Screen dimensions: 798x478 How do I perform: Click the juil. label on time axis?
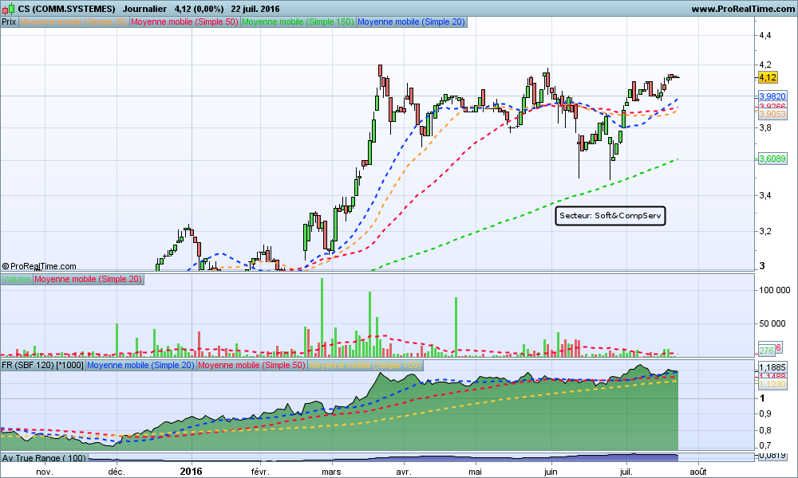(x=626, y=472)
